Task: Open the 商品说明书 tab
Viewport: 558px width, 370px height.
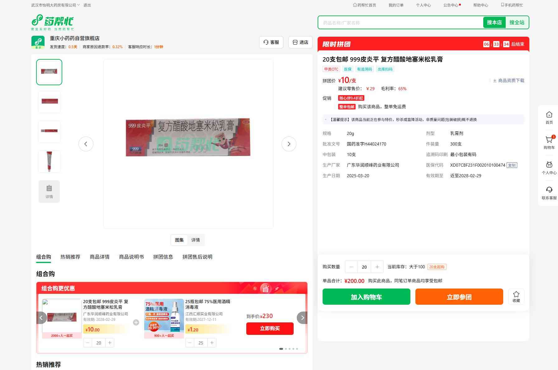Action: (131, 257)
